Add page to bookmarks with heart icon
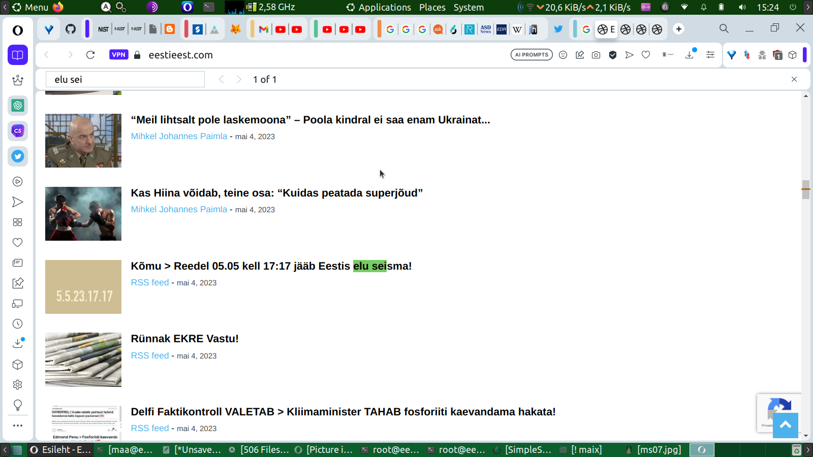Screen dimensions: 813x457 click(x=646, y=55)
